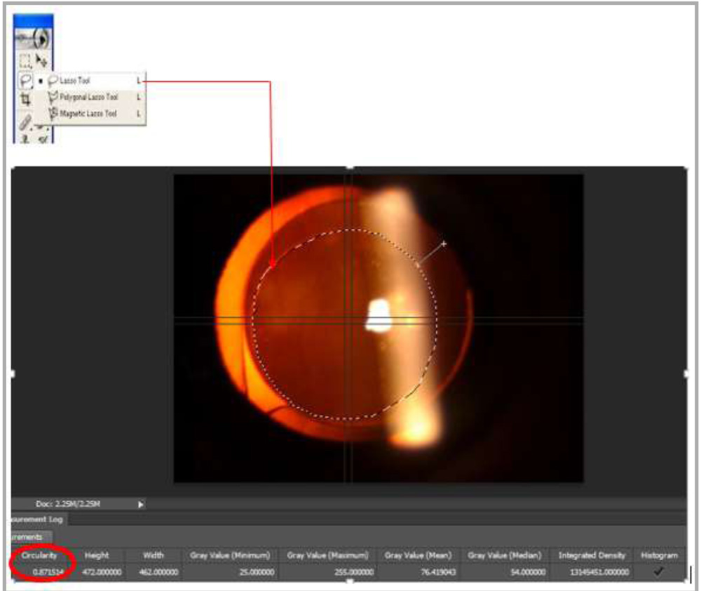
Task: Select the Crop tool
Action: coord(25,100)
